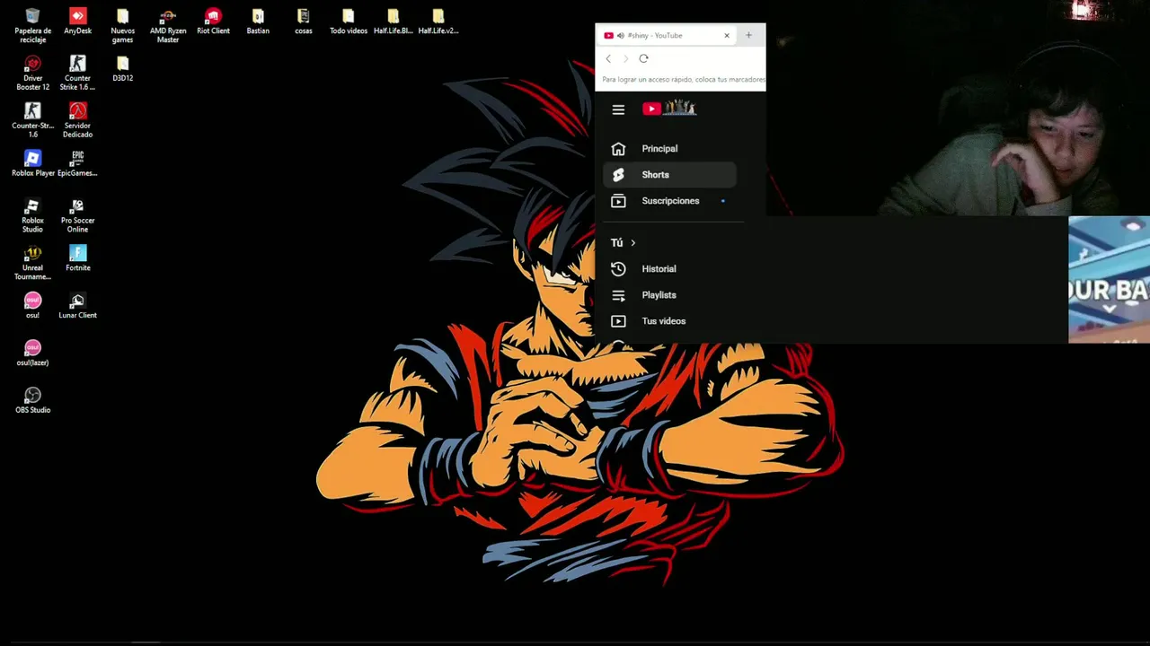Click the YouTube logo
The image size is (1150, 646).
(x=669, y=109)
